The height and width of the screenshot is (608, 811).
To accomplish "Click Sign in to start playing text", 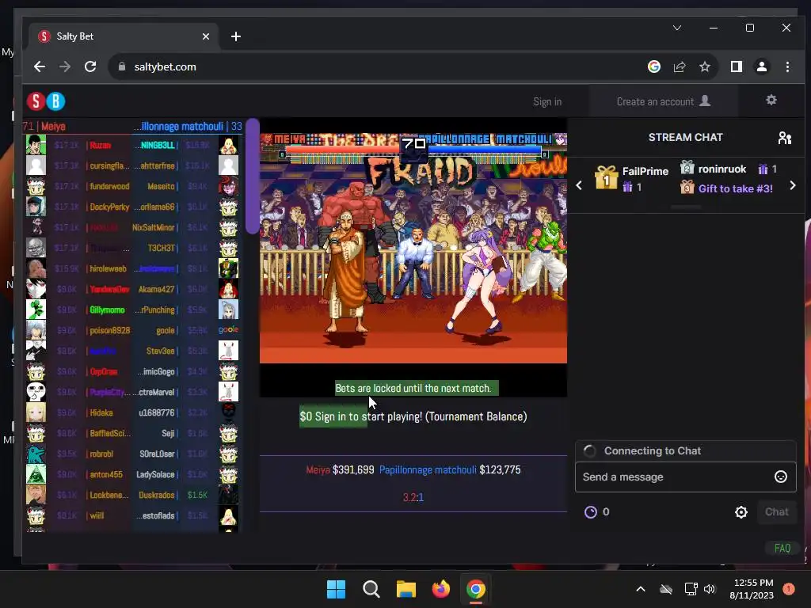I will [369, 416].
